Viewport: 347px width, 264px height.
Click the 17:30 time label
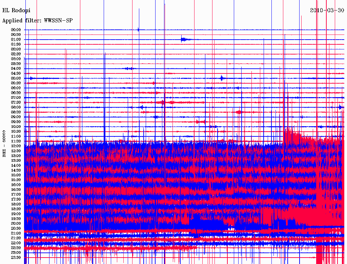click(x=16, y=199)
